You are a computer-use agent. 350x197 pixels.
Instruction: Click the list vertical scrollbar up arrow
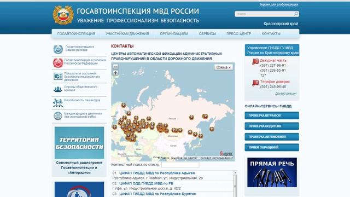pyautogui.click(x=235, y=173)
